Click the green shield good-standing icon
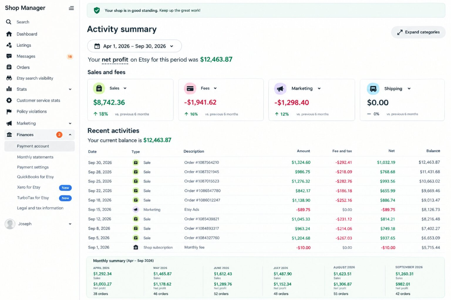 coord(97,11)
